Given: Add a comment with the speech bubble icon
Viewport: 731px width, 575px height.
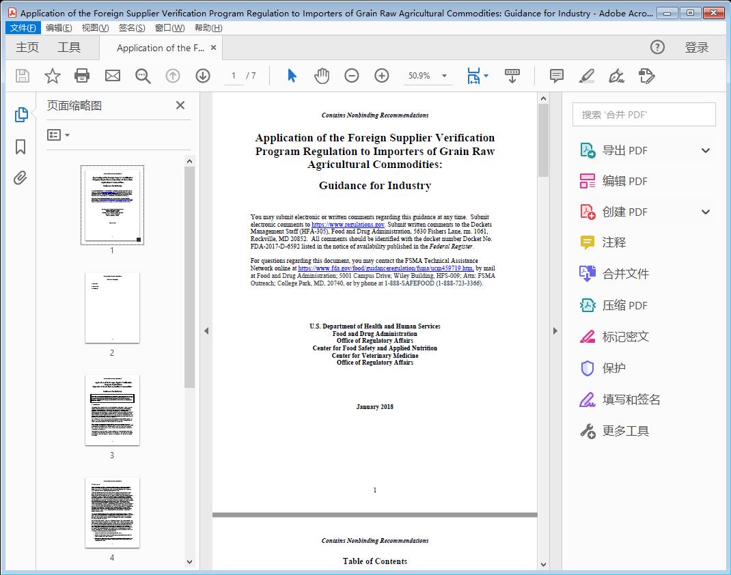Looking at the screenshot, I should click(556, 76).
